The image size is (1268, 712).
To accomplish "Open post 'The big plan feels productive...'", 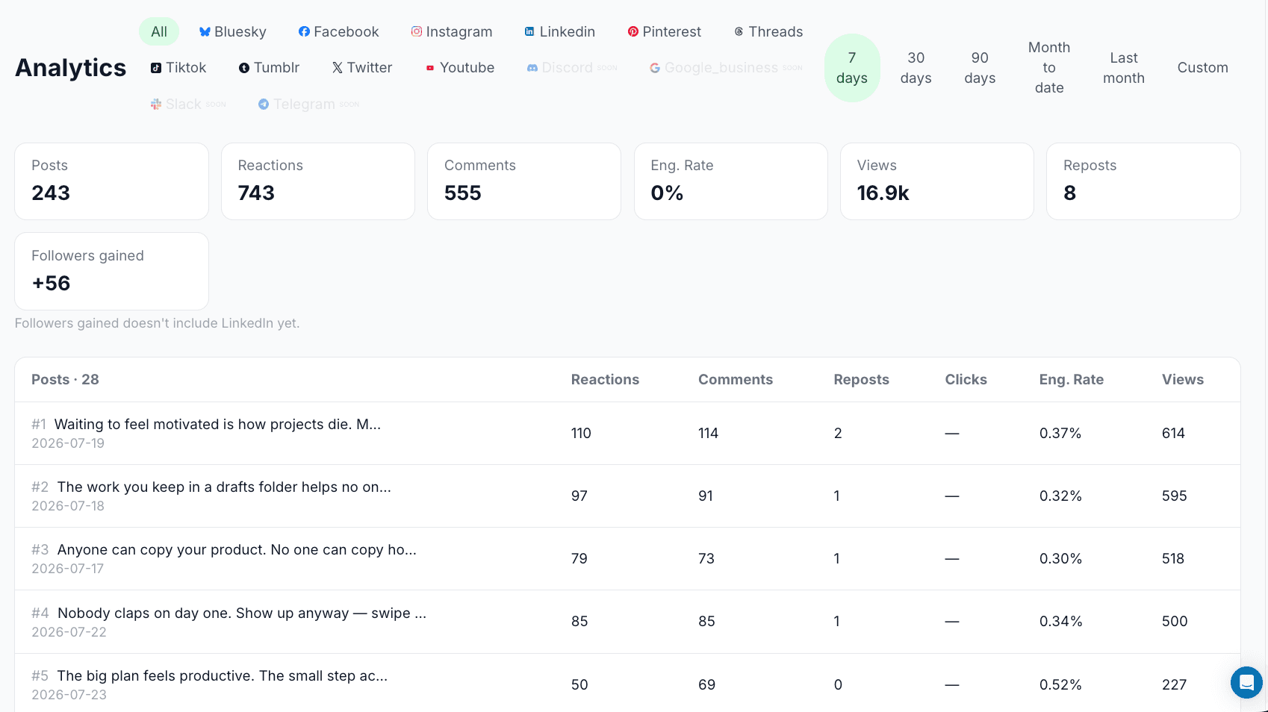I will click(223, 676).
